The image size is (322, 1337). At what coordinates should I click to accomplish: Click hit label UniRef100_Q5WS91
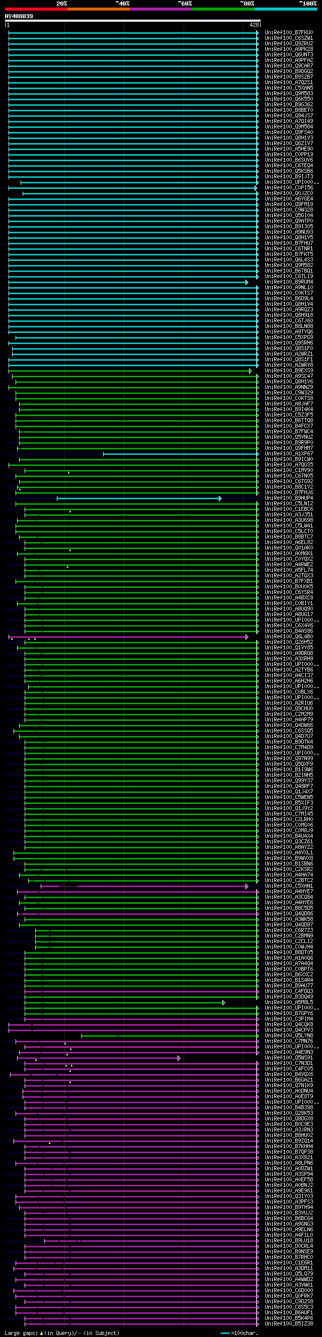pos(289,1058)
